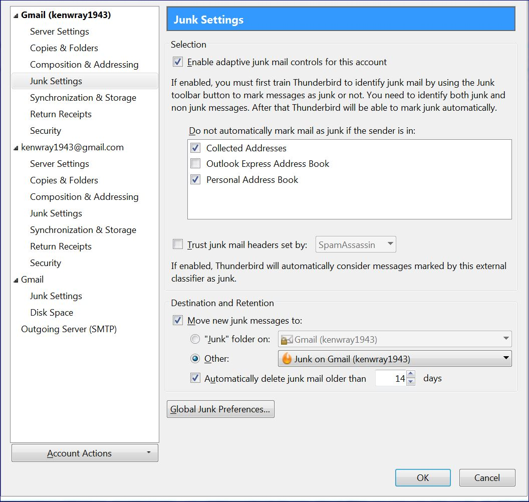Screen dimensions: 529x502
Task: Select the "Junk" folder on radio button
Action: [195, 339]
